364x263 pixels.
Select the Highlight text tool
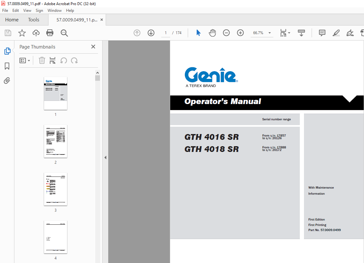(x=336, y=33)
